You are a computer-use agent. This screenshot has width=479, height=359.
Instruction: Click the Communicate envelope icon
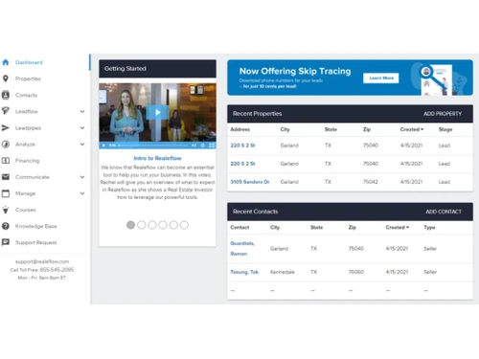tap(6, 177)
